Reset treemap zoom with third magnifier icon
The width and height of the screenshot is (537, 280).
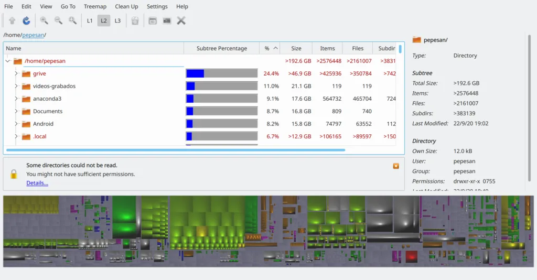(72, 21)
